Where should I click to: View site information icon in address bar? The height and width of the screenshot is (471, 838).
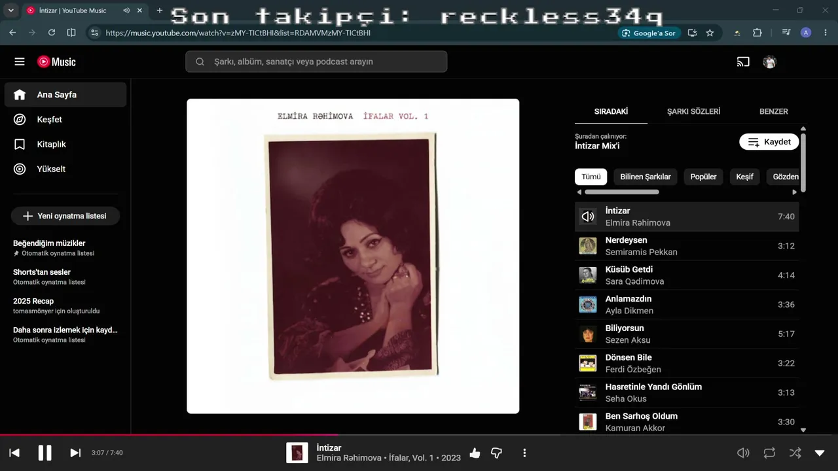point(95,33)
